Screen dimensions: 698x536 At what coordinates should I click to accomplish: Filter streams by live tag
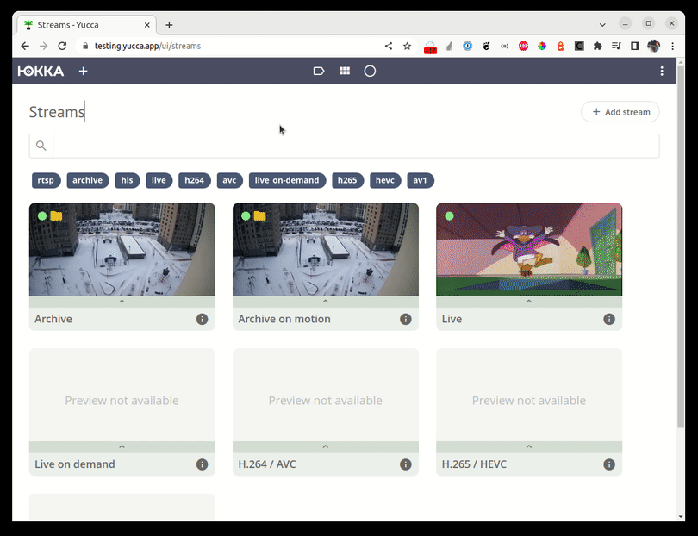click(159, 180)
